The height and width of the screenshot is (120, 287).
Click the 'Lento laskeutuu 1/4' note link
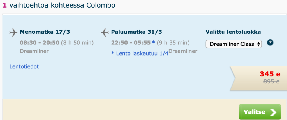[140, 53]
